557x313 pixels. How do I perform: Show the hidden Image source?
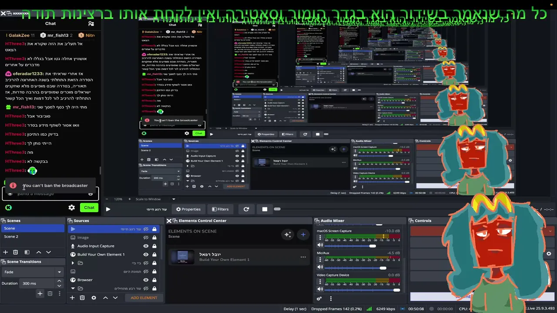tap(146, 237)
